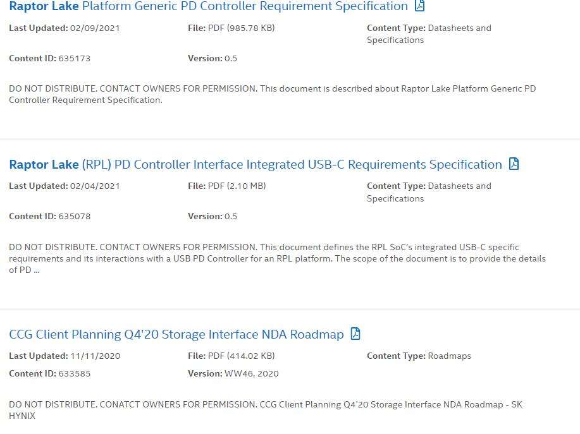Click file size PDF (2.10 MB)
580x434 pixels.
[233, 186]
